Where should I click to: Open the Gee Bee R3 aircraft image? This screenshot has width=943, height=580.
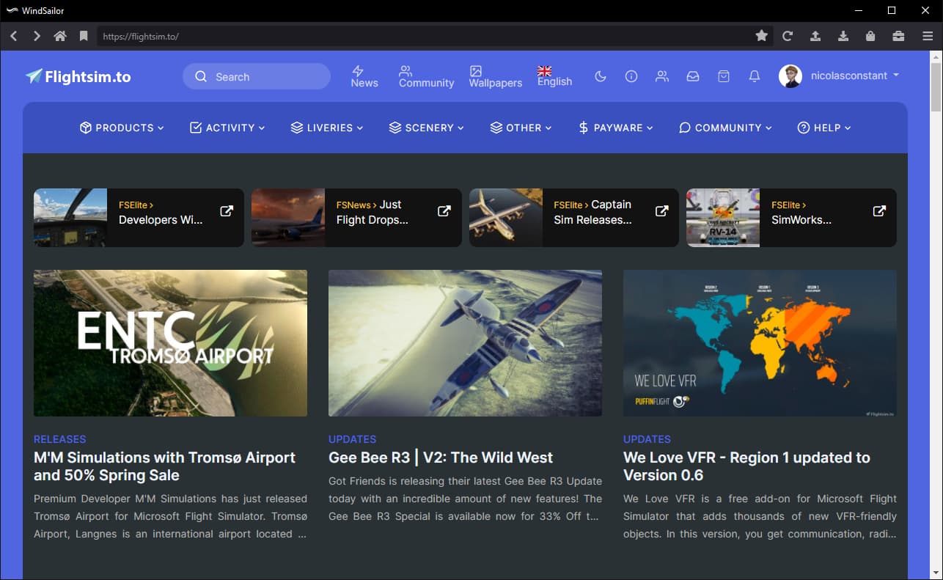coord(465,343)
